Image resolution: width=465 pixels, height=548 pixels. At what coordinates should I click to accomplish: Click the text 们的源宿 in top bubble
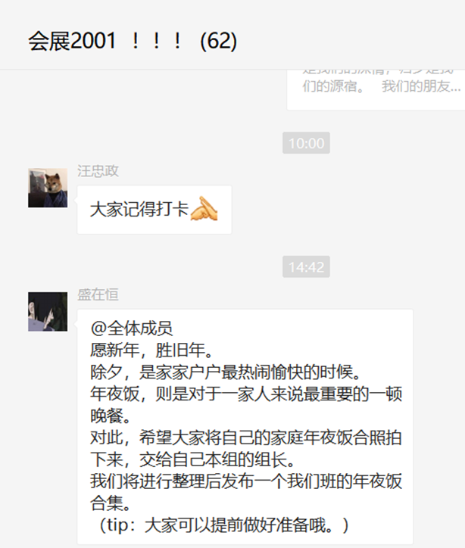333,86
